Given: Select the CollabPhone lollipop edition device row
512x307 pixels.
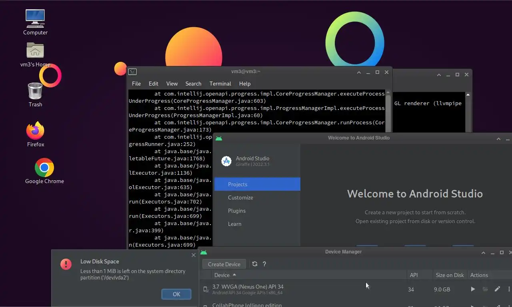Looking at the screenshot, I should (355, 303).
